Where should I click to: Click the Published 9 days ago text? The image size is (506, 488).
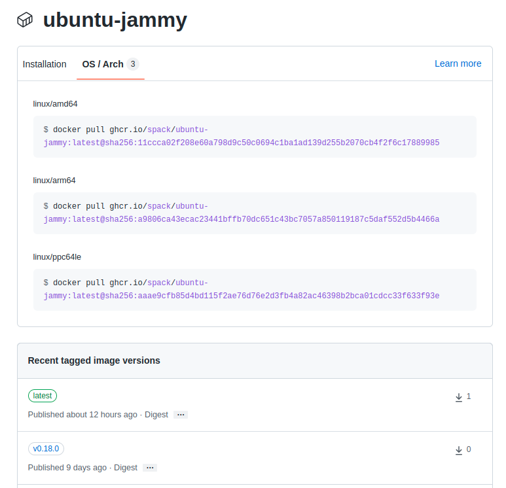(67, 468)
